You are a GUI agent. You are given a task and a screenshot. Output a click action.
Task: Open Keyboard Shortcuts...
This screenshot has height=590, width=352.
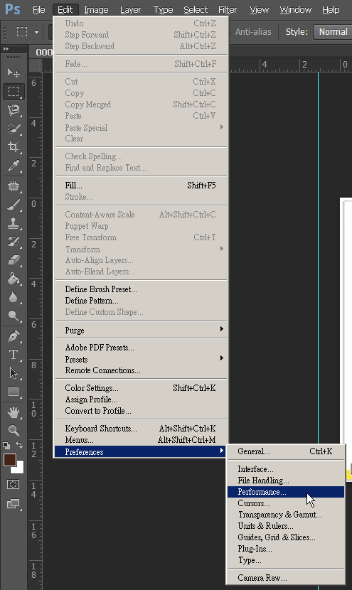coord(142,428)
